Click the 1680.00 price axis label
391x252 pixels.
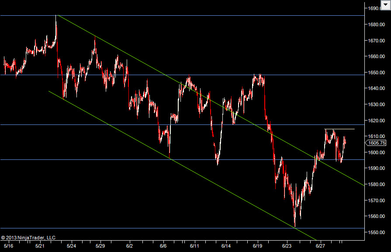[376, 24]
